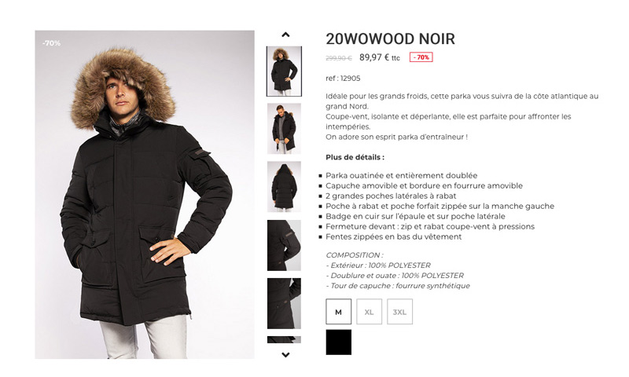629x377 pixels.
Task: Choose size XL
Action: pos(369,312)
